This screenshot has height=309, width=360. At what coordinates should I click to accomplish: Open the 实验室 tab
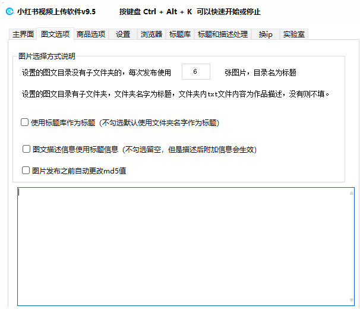point(294,34)
